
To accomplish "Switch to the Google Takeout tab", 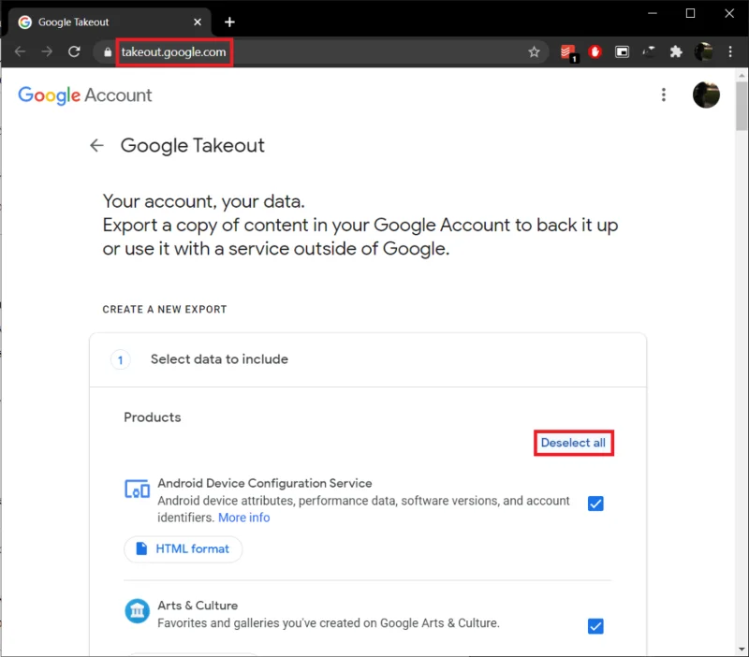I will point(109,22).
